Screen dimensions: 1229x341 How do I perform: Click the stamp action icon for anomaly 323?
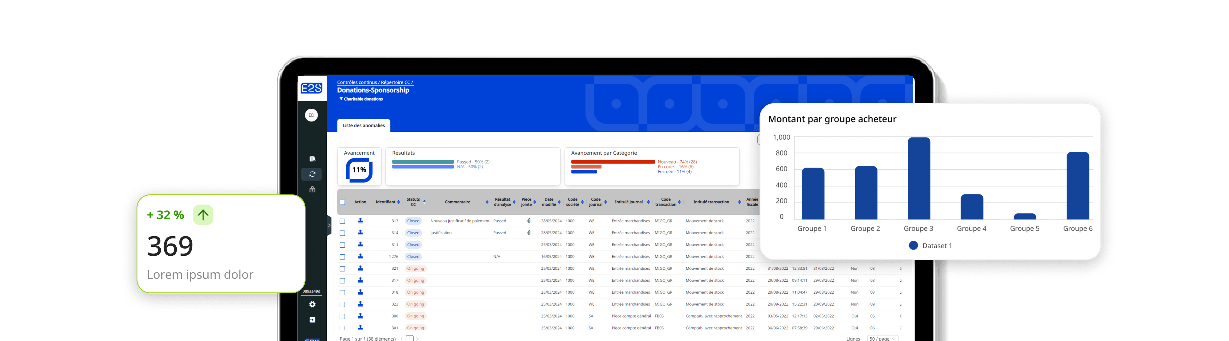[x=360, y=304]
